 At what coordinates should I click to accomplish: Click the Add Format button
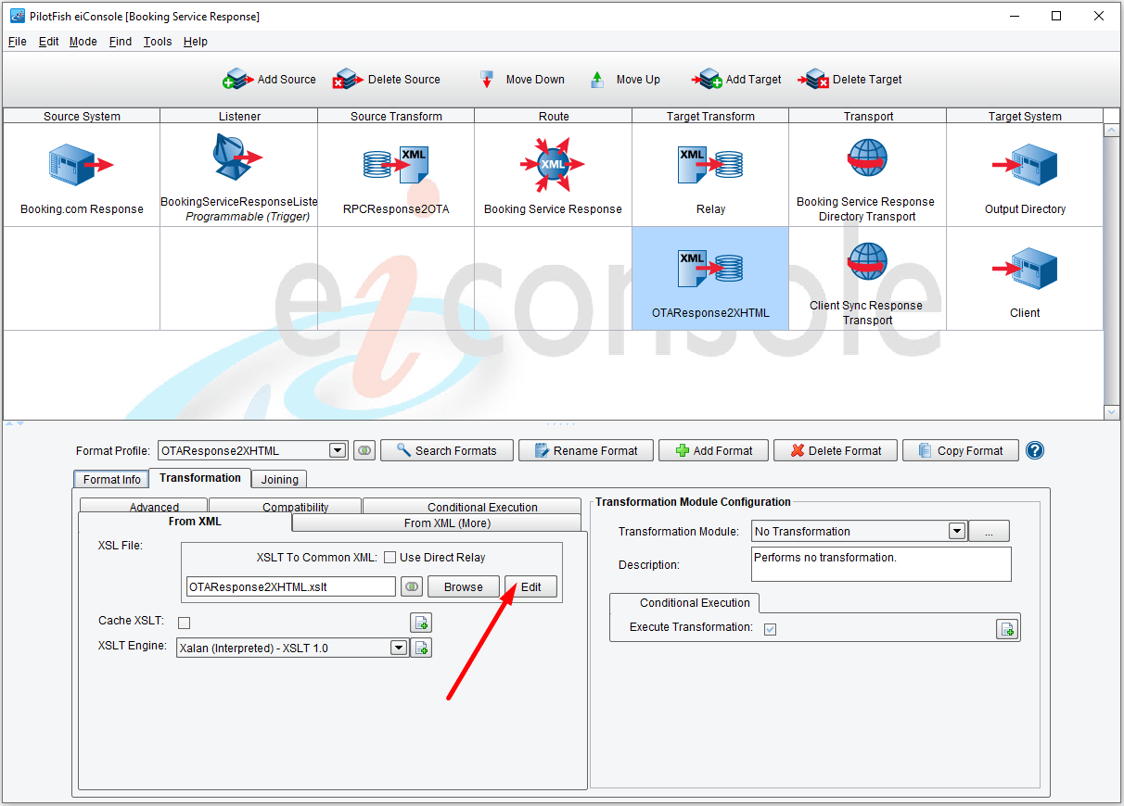pyautogui.click(x=714, y=450)
